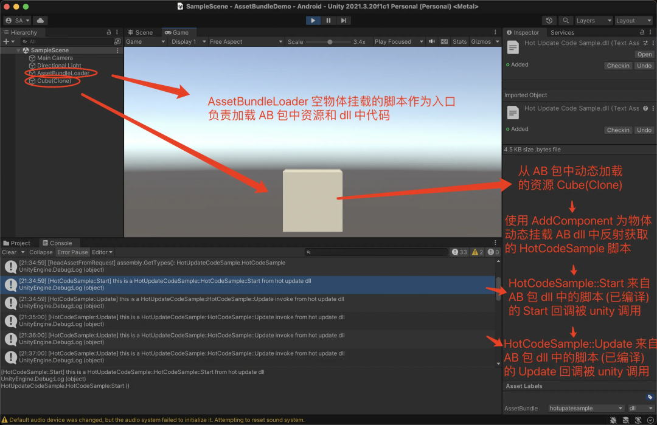The height and width of the screenshot is (425, 657).
Task: Open the Console Editor dropdown
Action: [x=102, y=252]
